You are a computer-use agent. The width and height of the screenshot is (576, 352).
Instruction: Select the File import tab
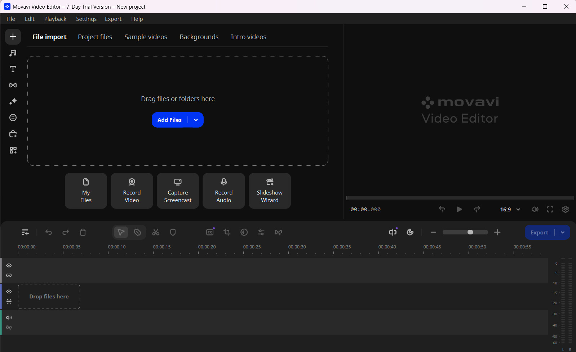[49, 37]
